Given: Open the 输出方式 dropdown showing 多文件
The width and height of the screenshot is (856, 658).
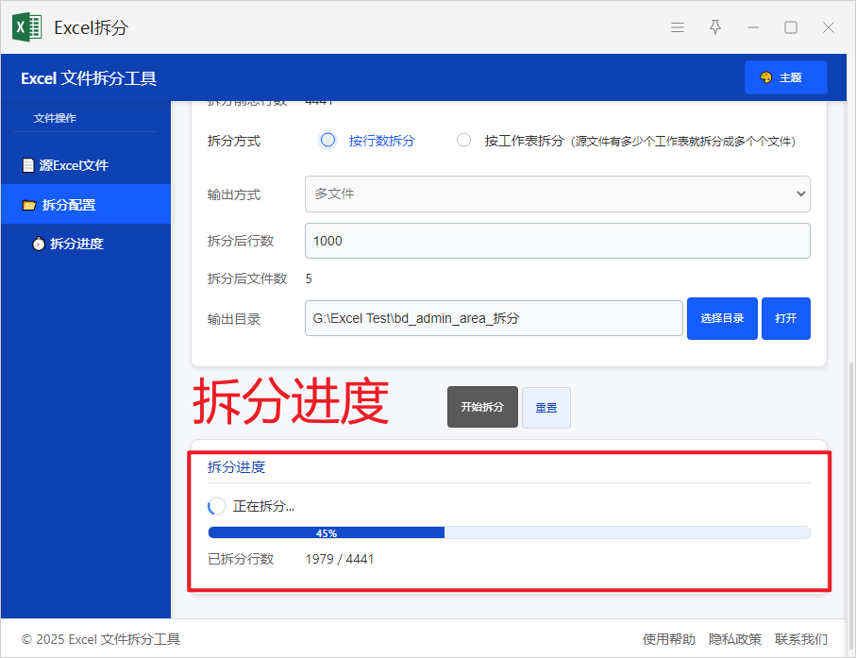Looking at the screenshot, I should pyautogui.click(x=558, y=194).
